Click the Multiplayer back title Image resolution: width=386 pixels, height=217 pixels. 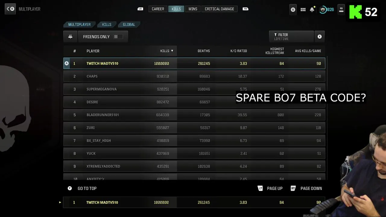(x=30, y=9)
